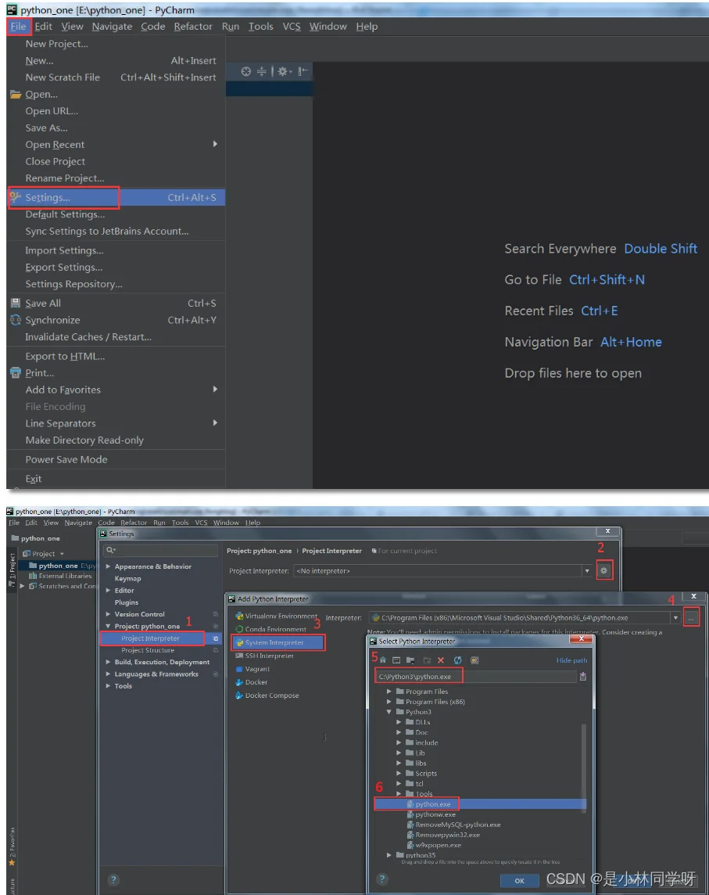Open the Edit menu in upper window

(43, 27)
